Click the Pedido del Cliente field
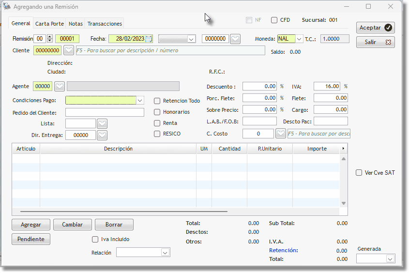The image size is (409, 273). [105, 112]
